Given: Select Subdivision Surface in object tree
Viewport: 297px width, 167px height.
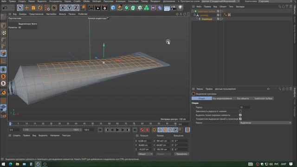Looking at the screenshot, I should click(x=207, y=11).
